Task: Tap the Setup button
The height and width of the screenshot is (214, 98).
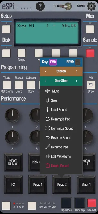Action: (6, 29)
